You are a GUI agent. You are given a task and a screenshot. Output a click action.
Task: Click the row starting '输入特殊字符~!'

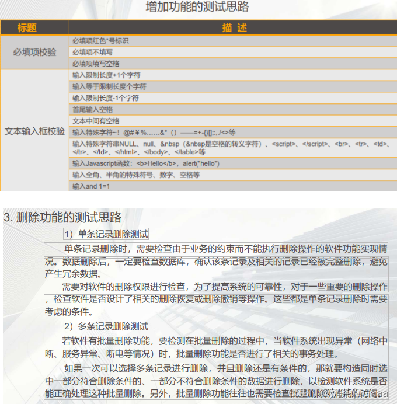pos(234,133)
